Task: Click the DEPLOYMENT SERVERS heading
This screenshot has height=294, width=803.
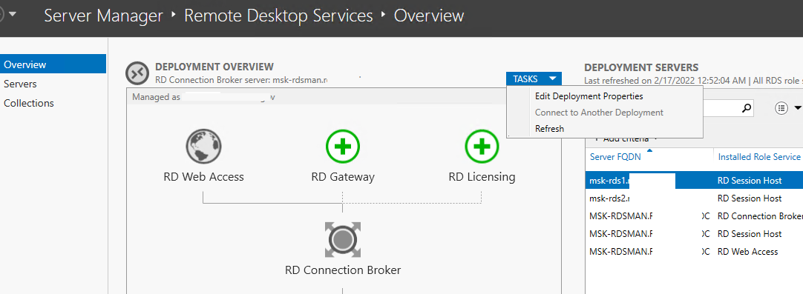Action: click(x=641, y=67)
